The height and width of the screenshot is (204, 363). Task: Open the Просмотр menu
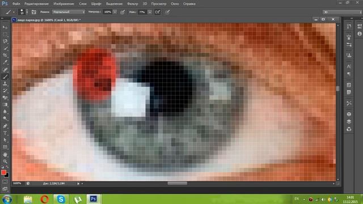tap(159, 4)
